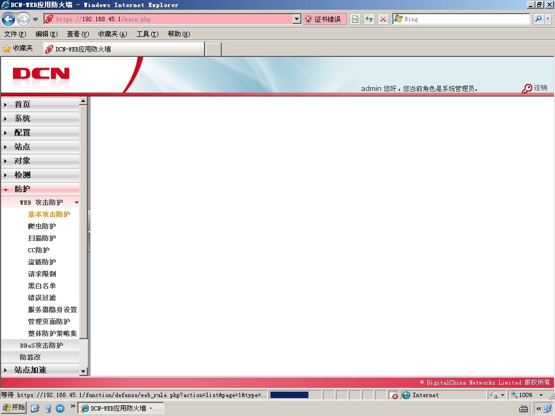Click the 开始 Start button
Screen dimensions: 555x416
pos(14,408)
